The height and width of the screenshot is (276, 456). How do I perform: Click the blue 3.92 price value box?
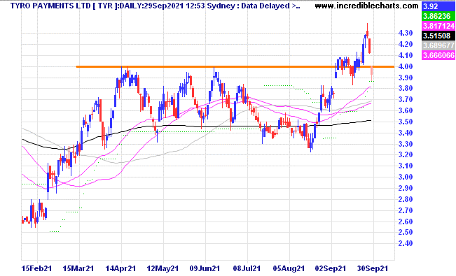point(438,6)
